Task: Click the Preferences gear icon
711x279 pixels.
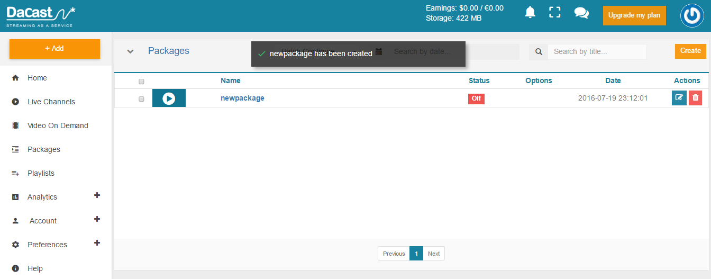Action: coord(15,245)
